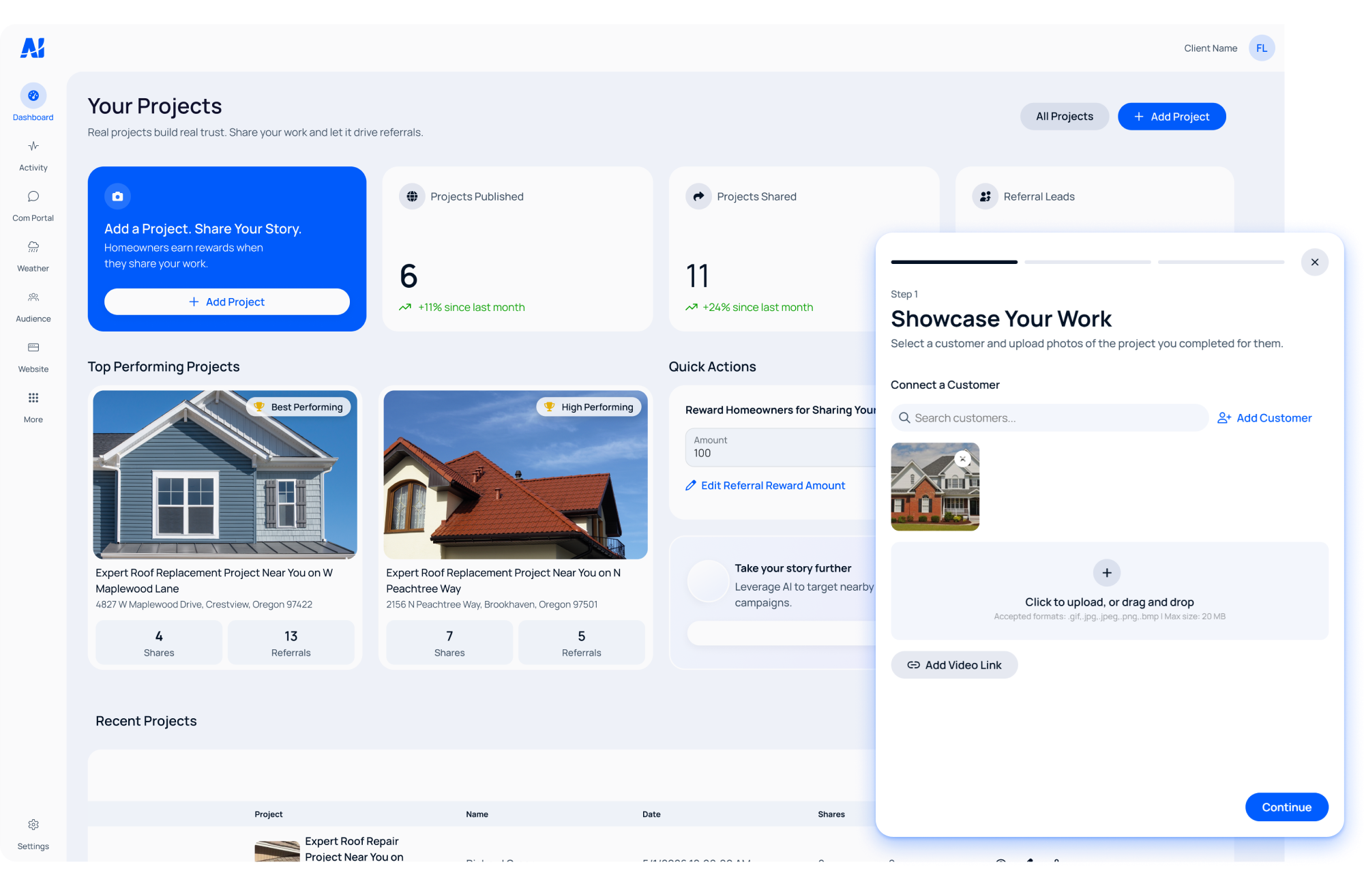This screenshot has width=1364, height=886.
Task: Click Best Performing badge
Action: tap(299, 407)
